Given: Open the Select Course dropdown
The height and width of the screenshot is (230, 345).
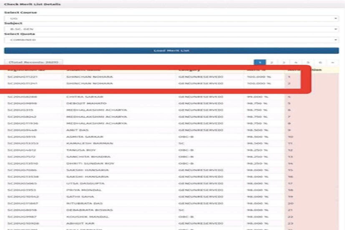Looking at the screenshot, I should coord(171,19).
